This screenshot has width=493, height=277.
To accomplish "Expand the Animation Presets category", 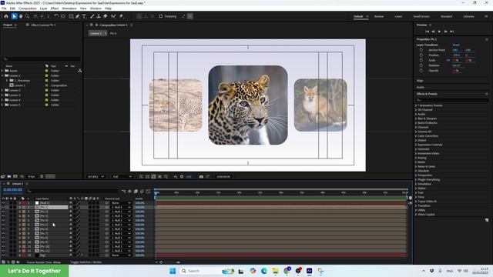I will click(416, 105).
